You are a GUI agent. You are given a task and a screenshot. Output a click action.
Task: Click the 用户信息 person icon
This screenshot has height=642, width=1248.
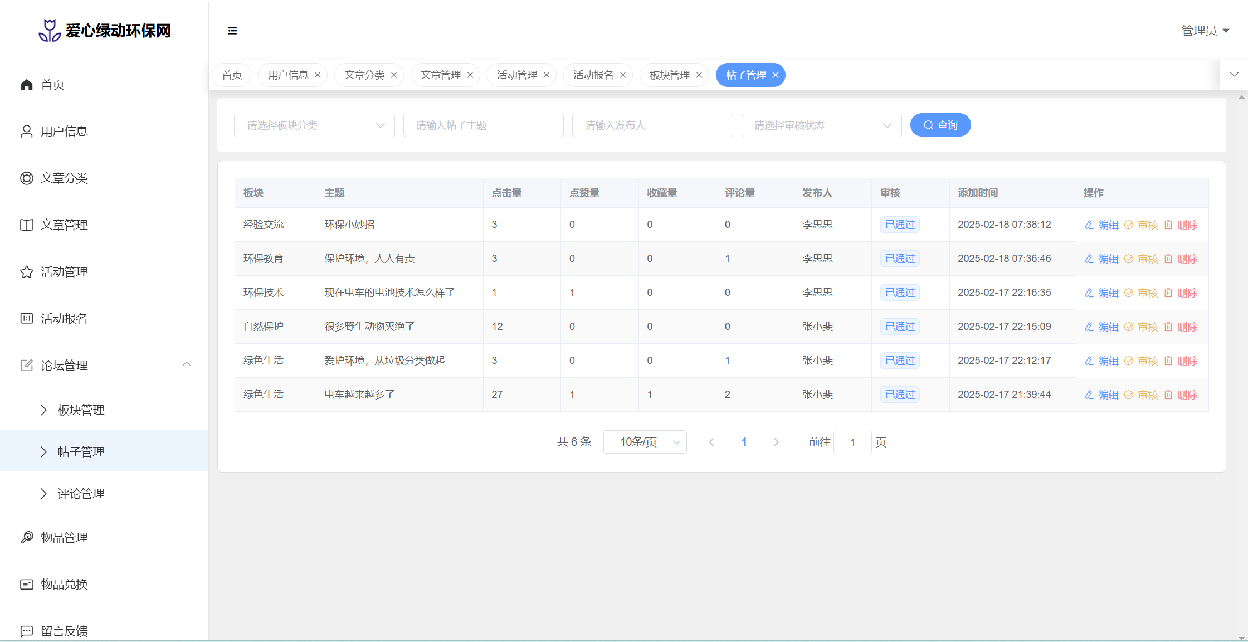(x=27, y=132)
